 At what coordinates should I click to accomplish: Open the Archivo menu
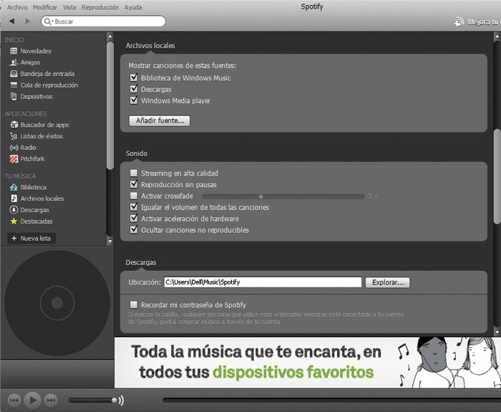(17, 7)
